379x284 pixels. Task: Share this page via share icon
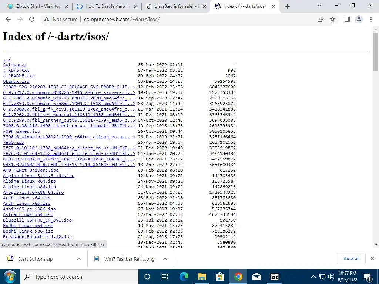click(x=321, y=19)
